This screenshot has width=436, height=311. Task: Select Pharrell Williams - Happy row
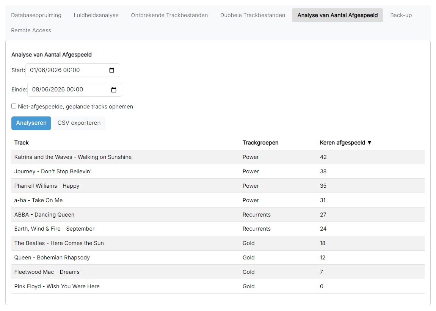click(218, 186)
